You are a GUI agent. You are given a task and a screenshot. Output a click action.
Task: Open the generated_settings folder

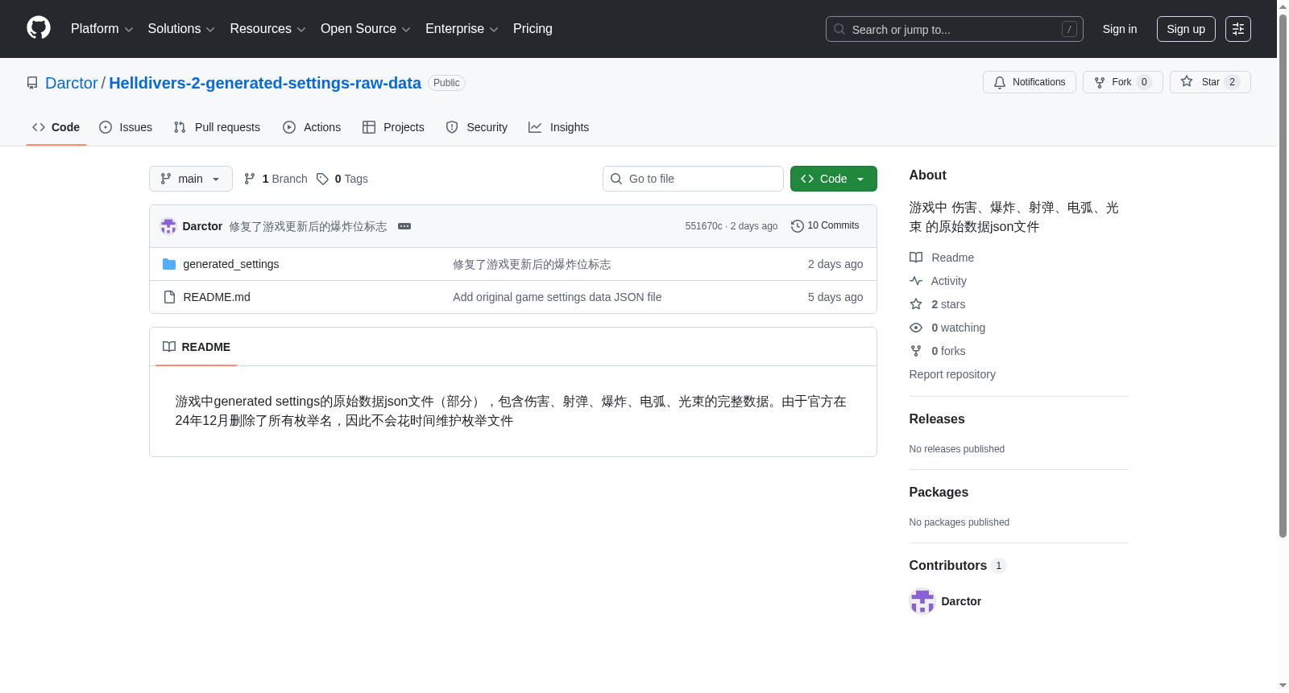231,264
